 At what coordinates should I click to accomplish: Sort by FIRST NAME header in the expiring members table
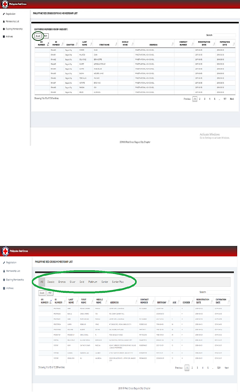coord(104,45)
